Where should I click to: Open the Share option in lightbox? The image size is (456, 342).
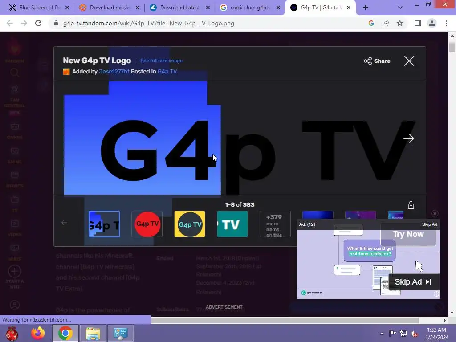tap(377, 61)
